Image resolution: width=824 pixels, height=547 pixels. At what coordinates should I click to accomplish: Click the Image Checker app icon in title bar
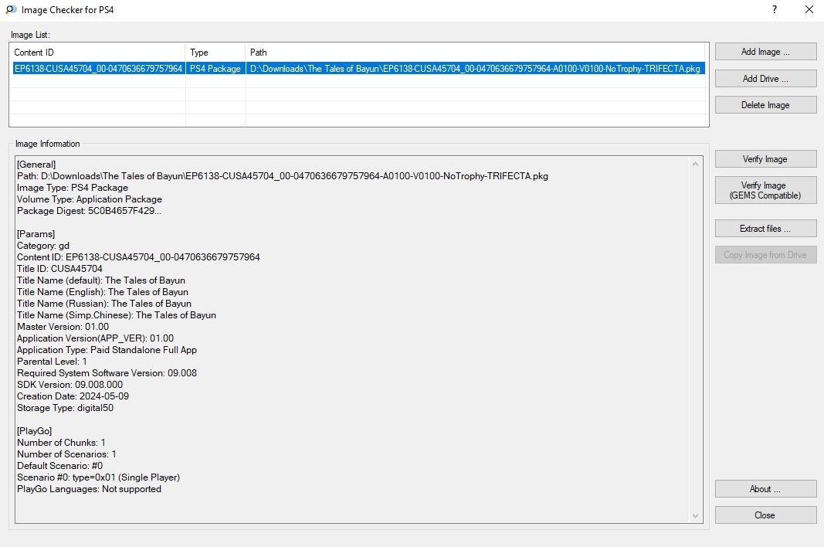coord(11,9)
